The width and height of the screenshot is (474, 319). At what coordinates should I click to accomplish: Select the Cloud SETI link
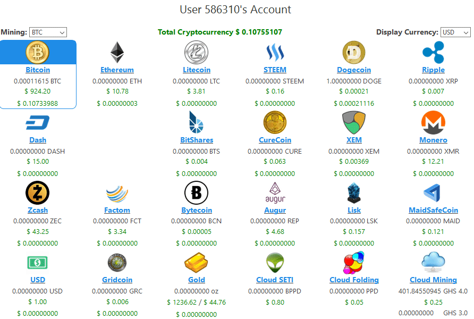pyautogui.click(x=275, y=280)
